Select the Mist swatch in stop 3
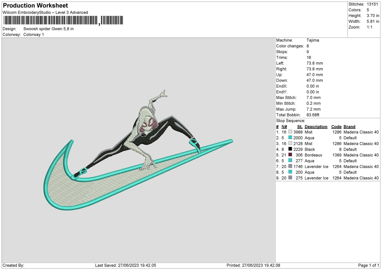 (290, 143)
